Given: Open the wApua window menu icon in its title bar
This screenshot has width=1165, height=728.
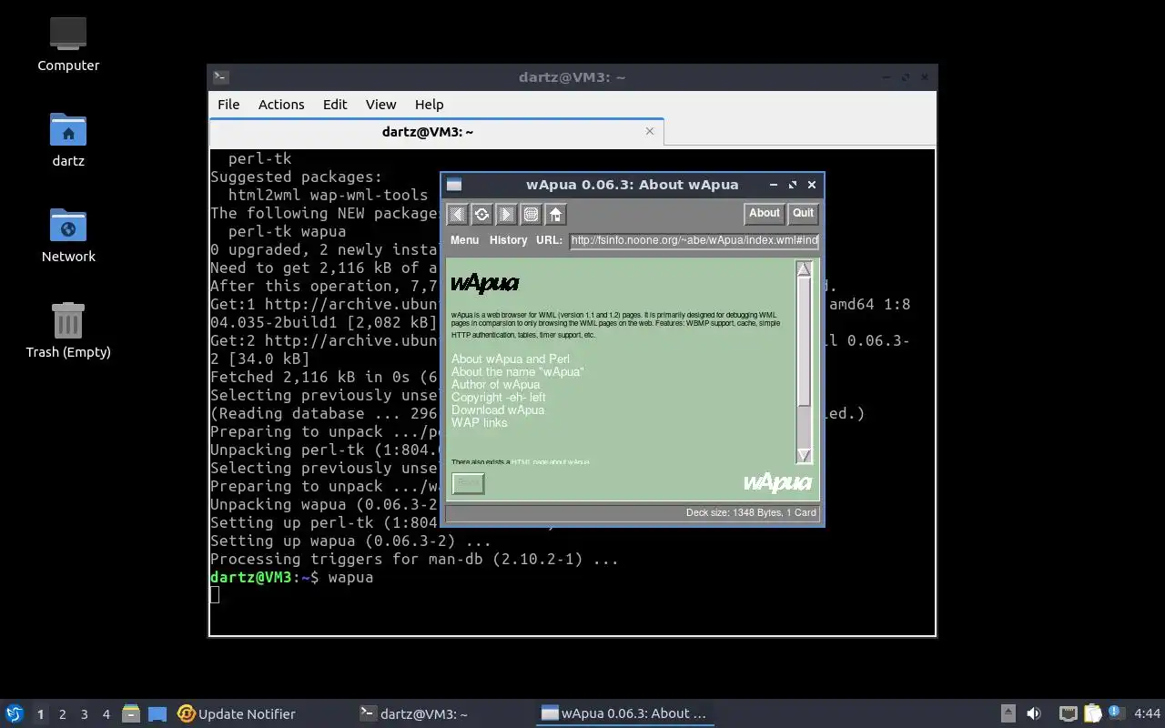Looking at the screenshot, I should tap(454, 185).
